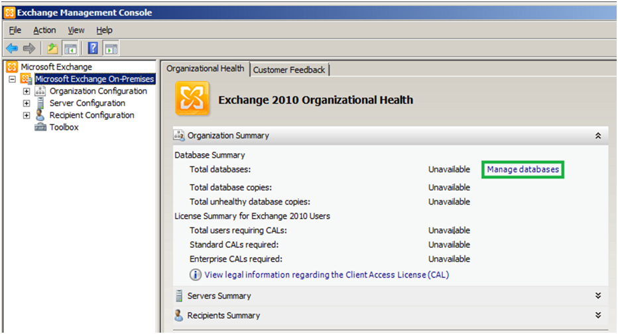Toggle the Show/Hide Console Tree icon
The image size is (618, 334).
click(70, 49)
